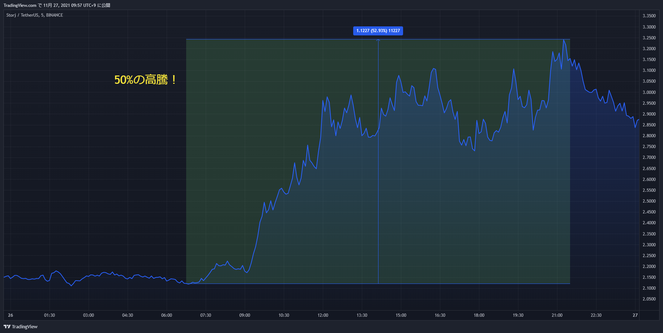The image size is (663, 333).
Task: Click the 2.1000 price axis label
Action: tap(649, 288)
